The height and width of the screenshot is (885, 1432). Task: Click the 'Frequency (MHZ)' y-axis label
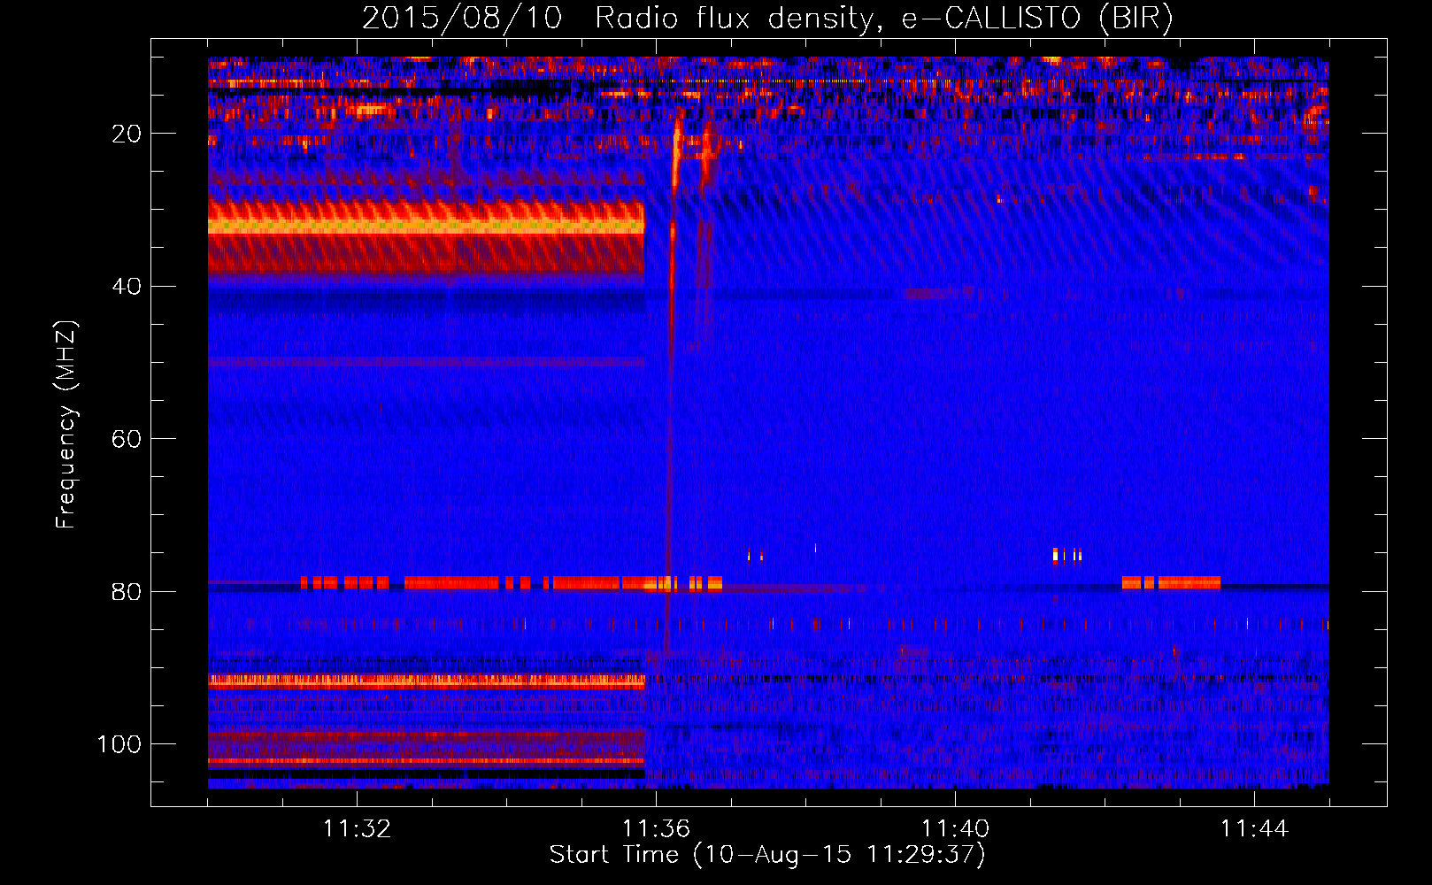pos(66,425)
